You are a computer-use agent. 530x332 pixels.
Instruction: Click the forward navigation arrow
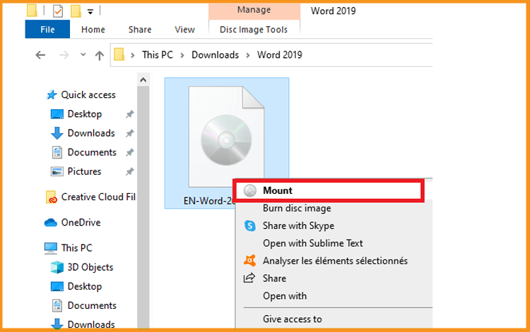coord(64,55)
